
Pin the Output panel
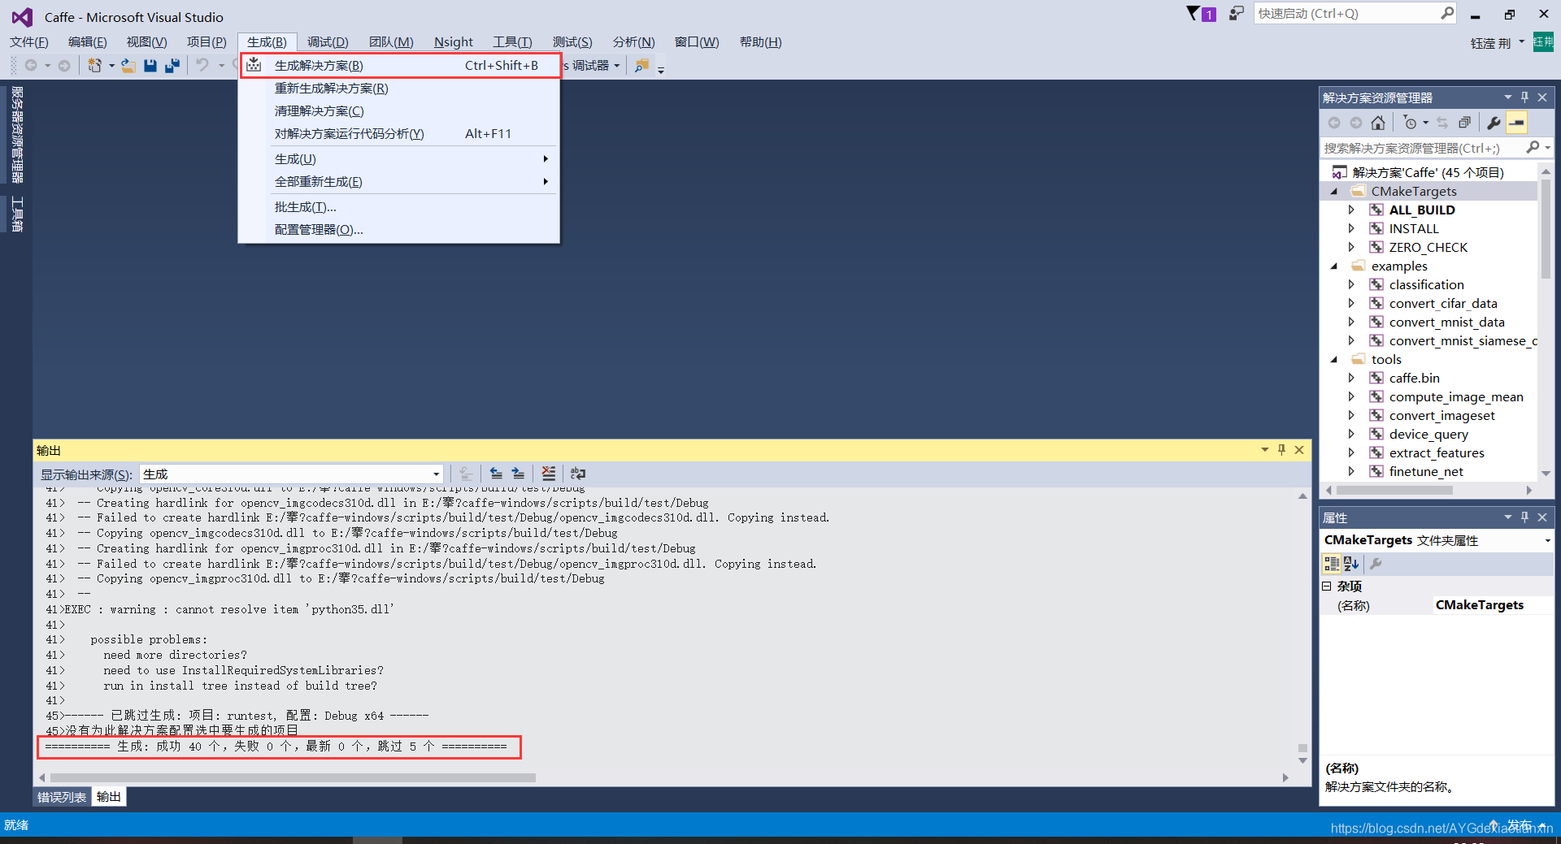1281,449
